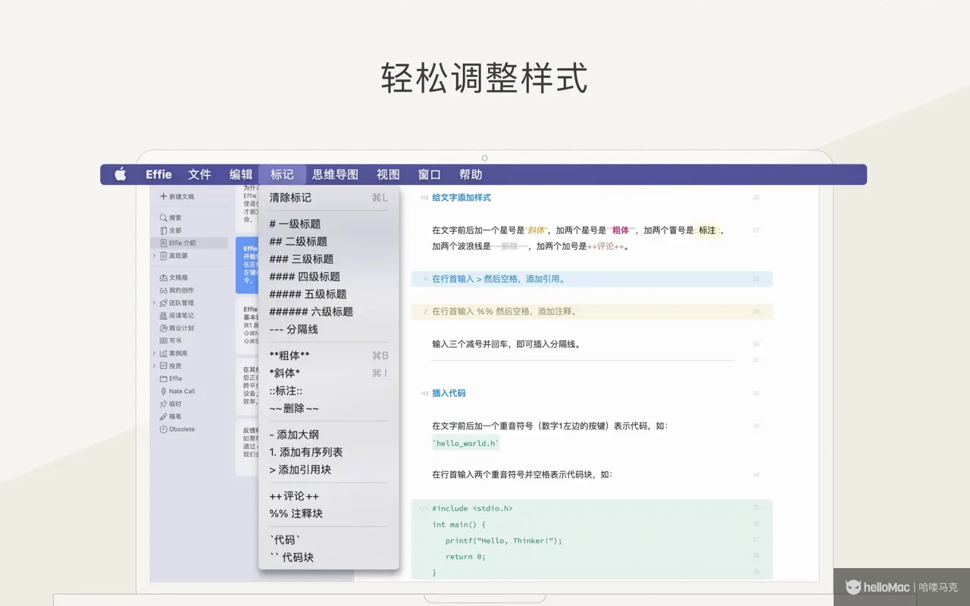Image resolution: width=970 pixels, height=606 pixels.
Task: Click the code line #include <stdio.h>
Action: click(472, 508)
